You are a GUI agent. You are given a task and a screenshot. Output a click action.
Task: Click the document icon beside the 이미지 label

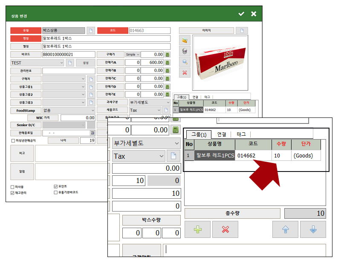pyautogui.click(x=242, y=31)
